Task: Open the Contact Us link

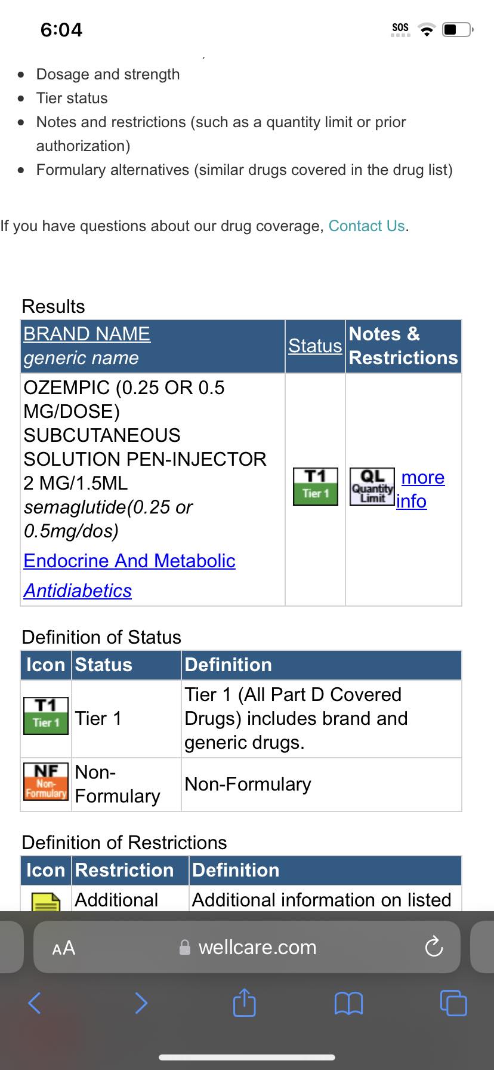Action: [367, 226]
